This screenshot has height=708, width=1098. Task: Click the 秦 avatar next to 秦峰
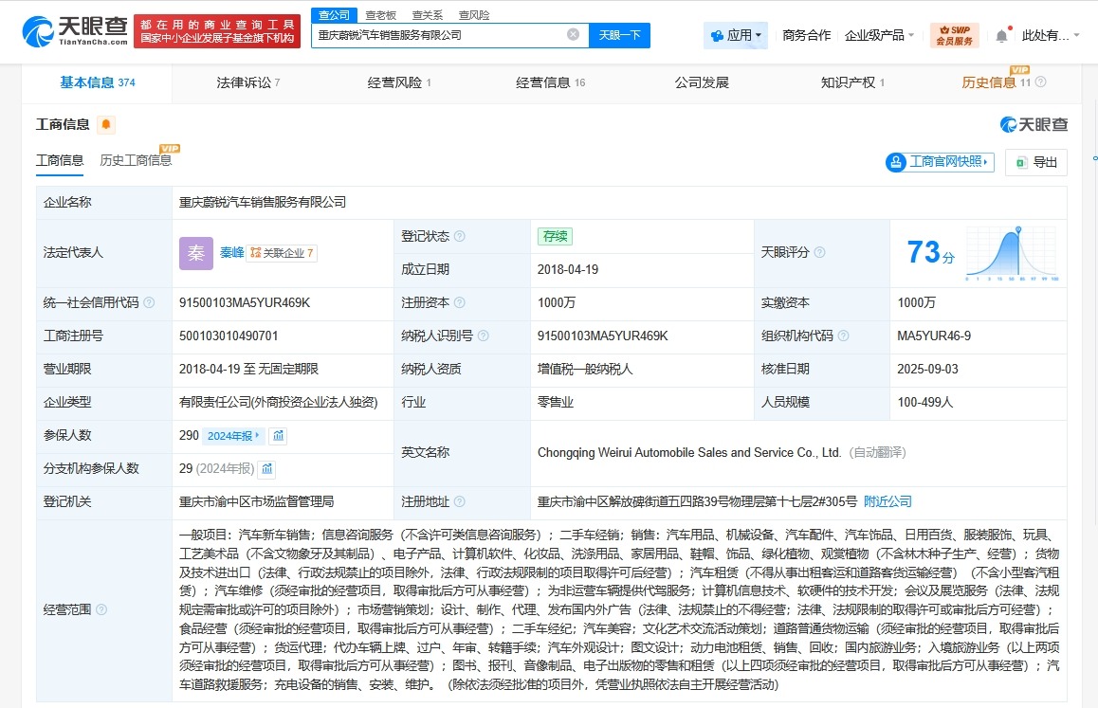point(195,253)
